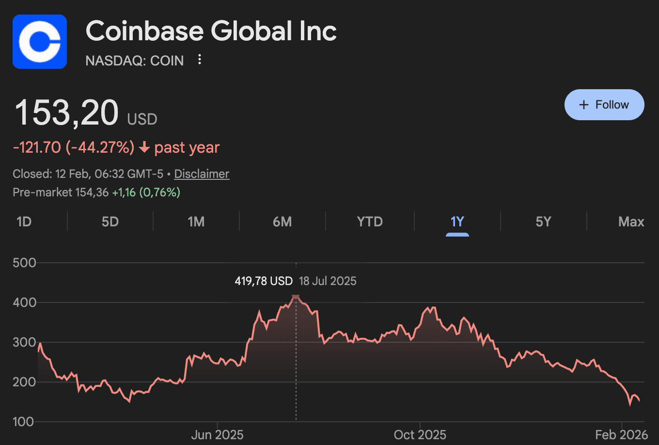Click the red downward arrow next to past year
The height and width of the screenshot is (445, 659).
click(143, 148)
